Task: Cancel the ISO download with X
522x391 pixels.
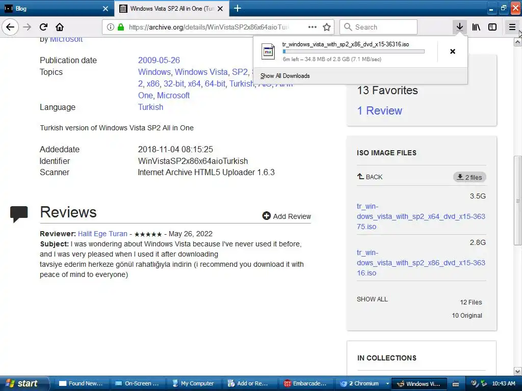Action: coord(453,51)
